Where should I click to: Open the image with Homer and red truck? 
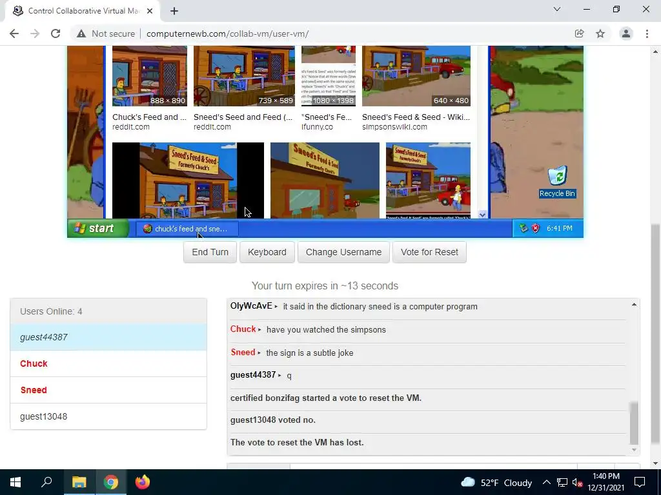click(x=428, y=180)
